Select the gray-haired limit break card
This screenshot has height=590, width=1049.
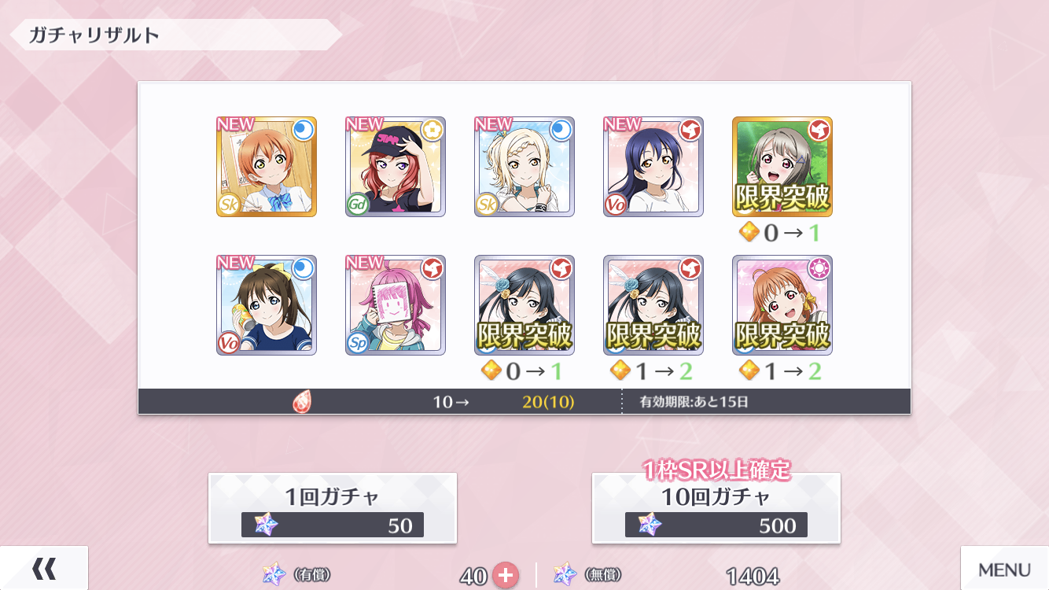pos(782,167)
